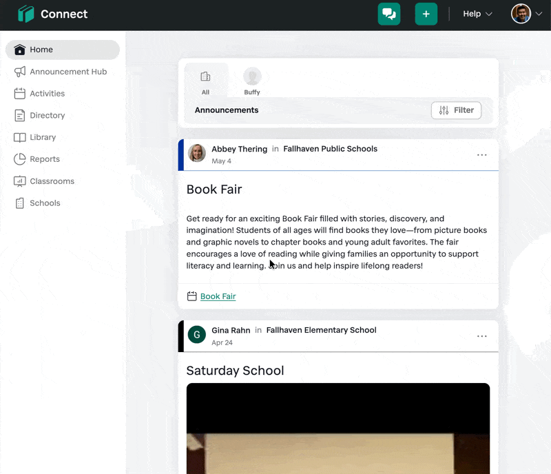Click the May 4 post date
Screen dimensions: 551x474
pyautogui.click(x=221, y=161)
